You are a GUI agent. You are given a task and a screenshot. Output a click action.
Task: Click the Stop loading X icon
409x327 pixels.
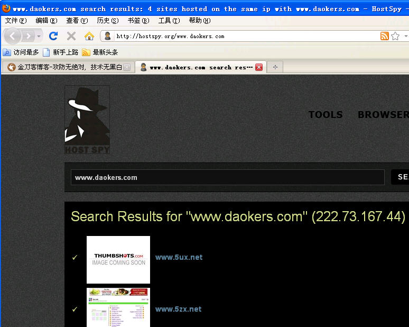[71, 36]
